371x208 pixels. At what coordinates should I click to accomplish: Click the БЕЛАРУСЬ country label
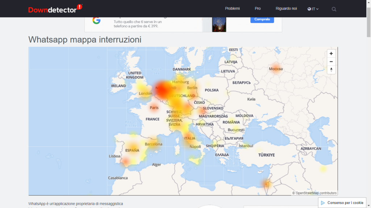pos(241,83)
